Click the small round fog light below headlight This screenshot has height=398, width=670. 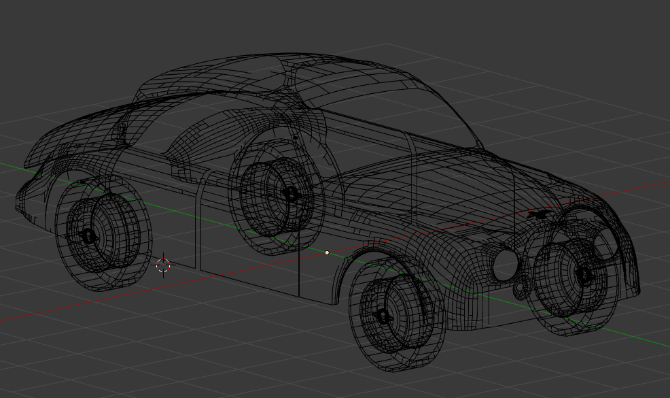pyautogui.click(x=521, y=288)
